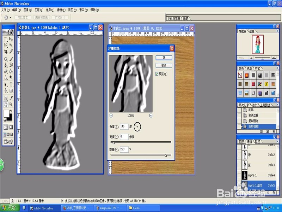Image resolution: width=282 pixels, height=212 pixels.
Task: Click 好 (OK) button in Emboss dialog
Action: coord(164,58)
